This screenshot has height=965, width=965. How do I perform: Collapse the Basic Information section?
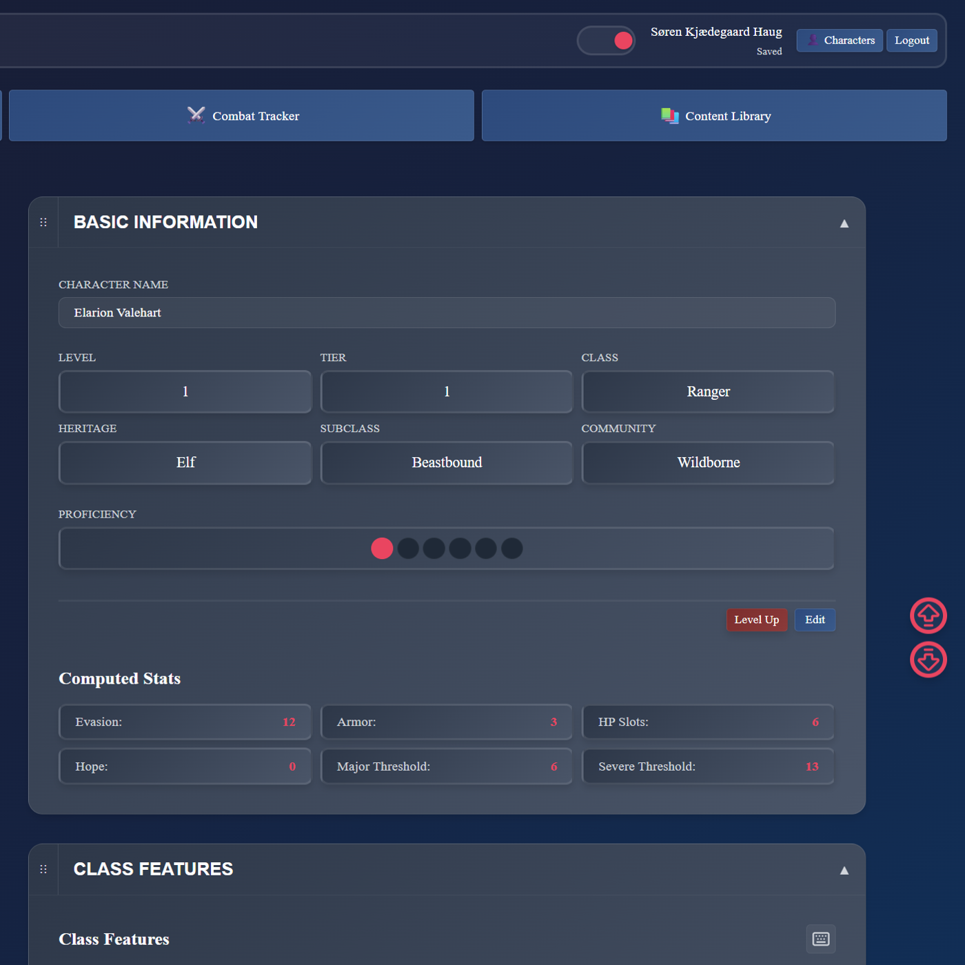[x=844, y=223]
